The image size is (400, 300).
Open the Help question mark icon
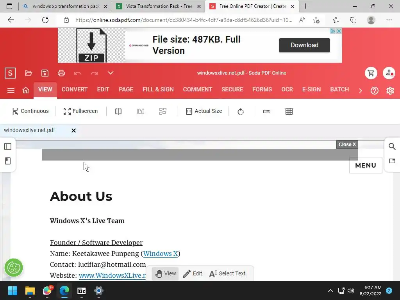[x=375, y=91]
